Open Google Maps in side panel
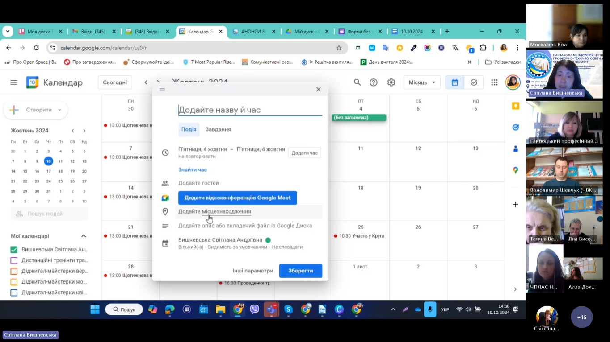610x342 pixels. pyautogui.click(x=515, y=170)
